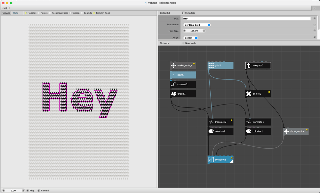Switch to the Data tab
320x193 pixels.
[16, 13]
